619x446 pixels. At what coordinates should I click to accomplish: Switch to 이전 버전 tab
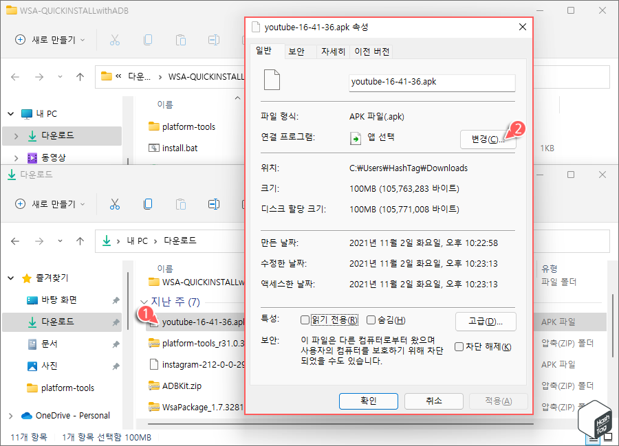[x=372, y=52]
